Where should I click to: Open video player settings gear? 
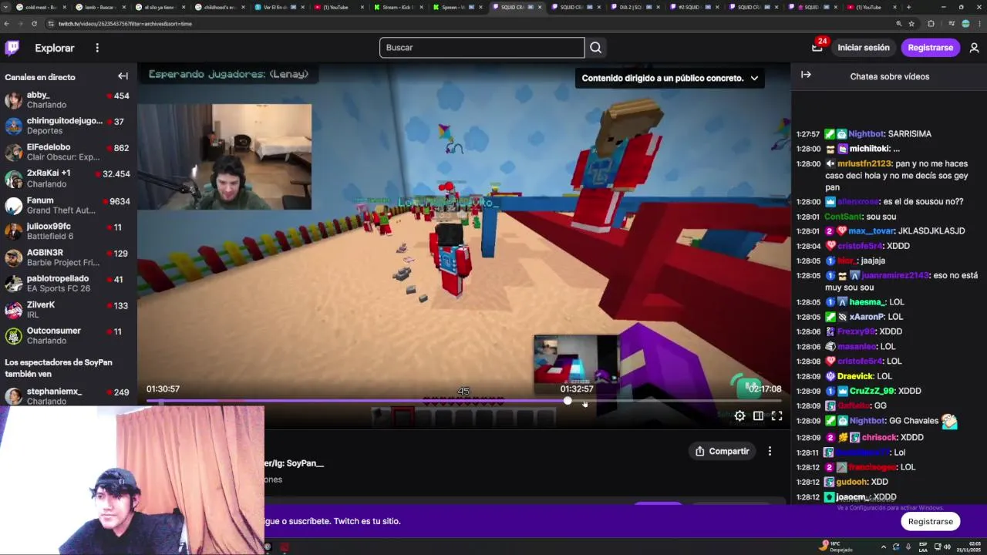[739, 416]
